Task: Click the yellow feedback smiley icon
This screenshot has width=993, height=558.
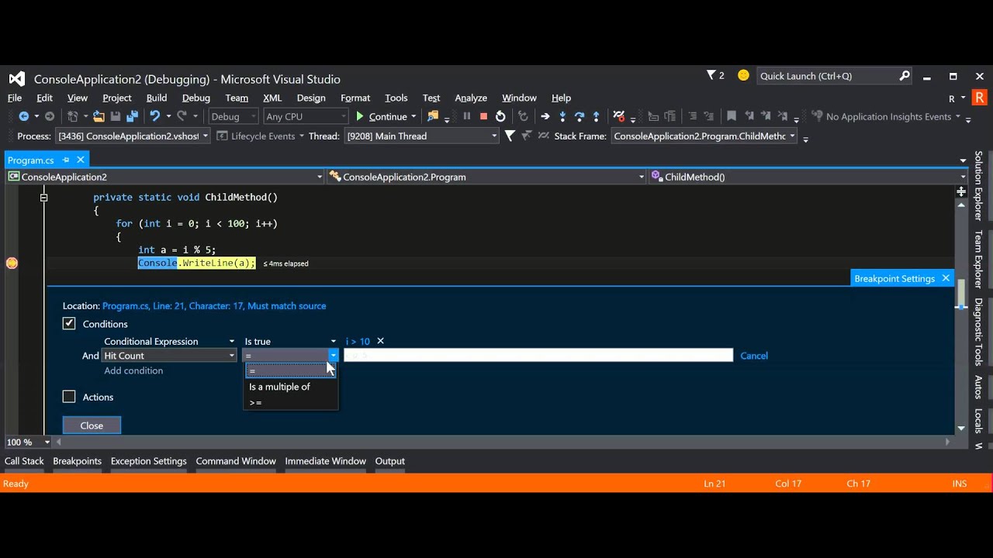Action: 743,75
